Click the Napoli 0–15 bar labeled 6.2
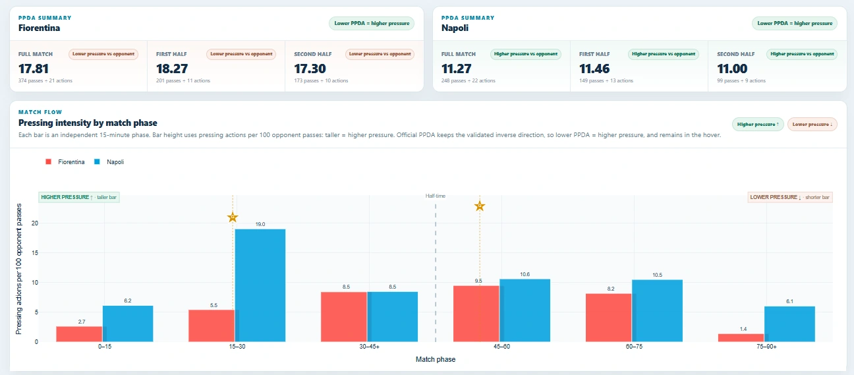This screenshot has width=854, height=375. click(x=128, y=324)
